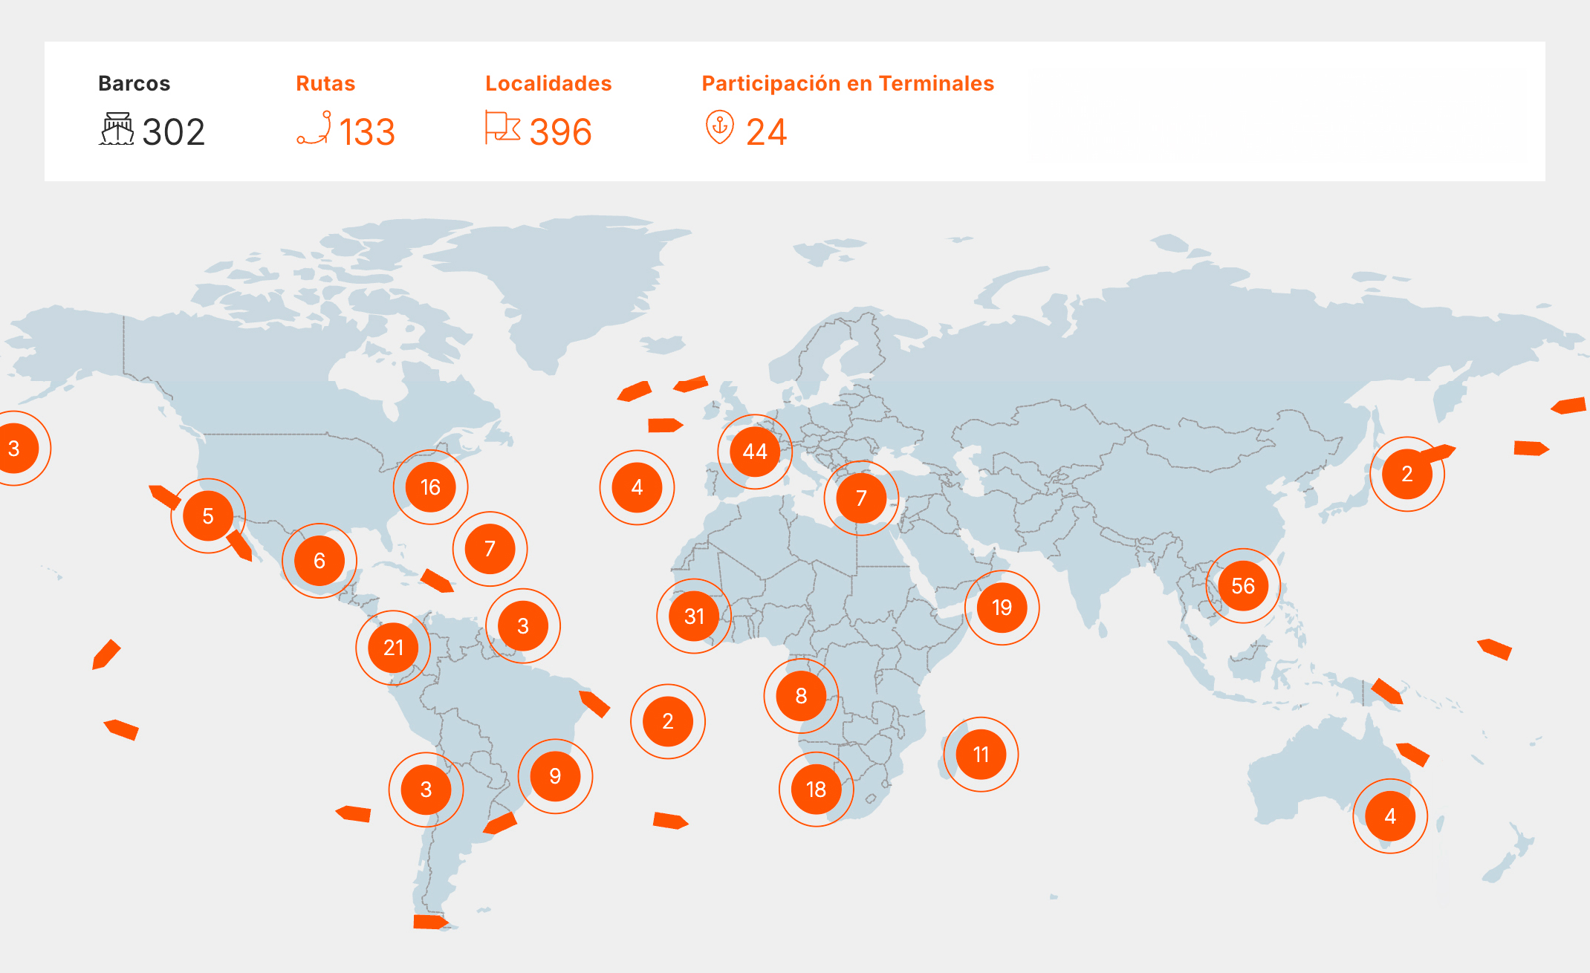Click the terminals count 24
Viewport: 1590px width, 973px height.
tap(767, 132)
